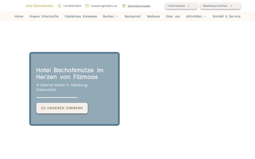Click the arrow in Hotel buchen button
Viewport: 255px width, 159px height.
pyautogui.click(x=189, y=6)
